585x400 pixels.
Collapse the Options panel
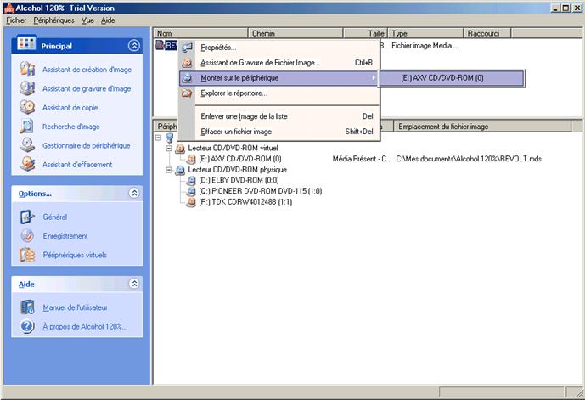tap(134, 193)
